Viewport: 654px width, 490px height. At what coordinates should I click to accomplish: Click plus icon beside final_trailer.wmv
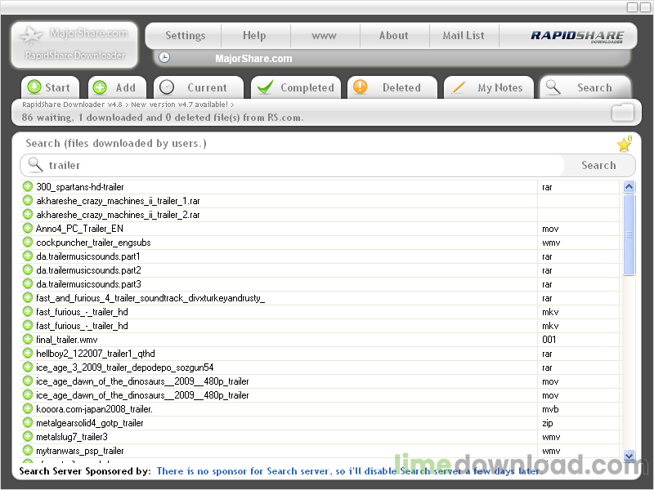point(28,339)
